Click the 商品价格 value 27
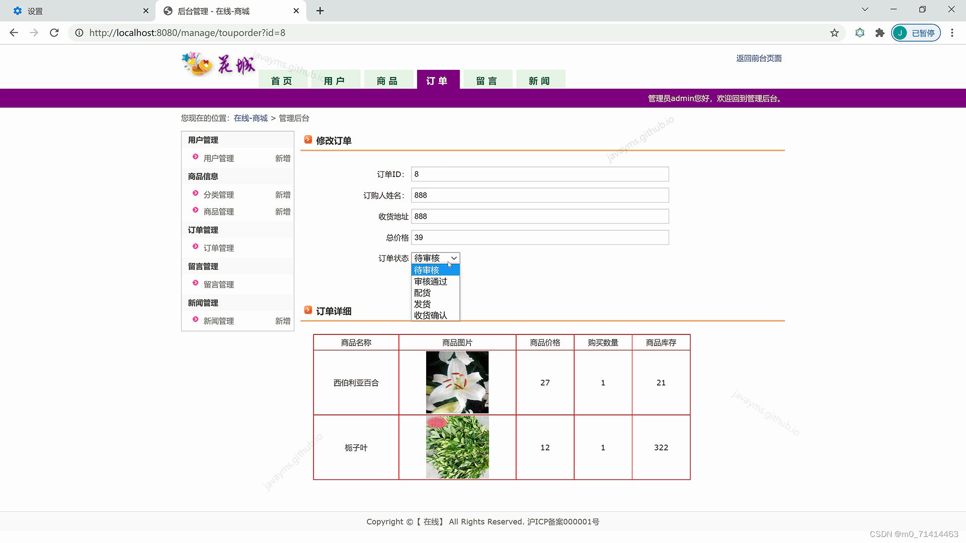This screenshot has height=543, width=966. (x=545, y=383)
